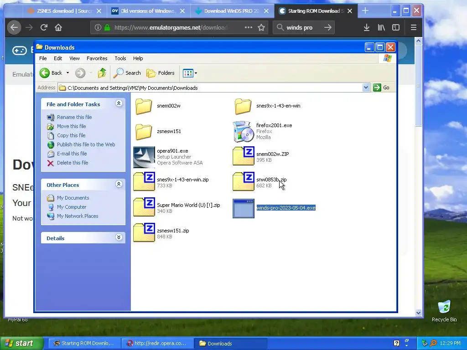Select Super Mario World (U) [!].zip icon
Viewport: 467px width, 350px height.
pyautogui.click(x=144, y=207)
